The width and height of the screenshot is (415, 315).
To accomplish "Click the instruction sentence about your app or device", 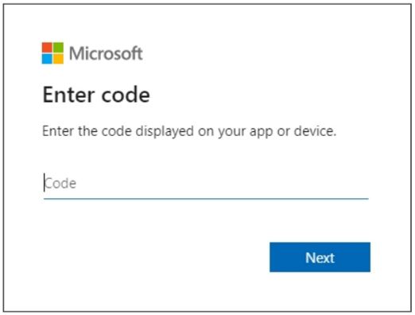I will 189,131.
